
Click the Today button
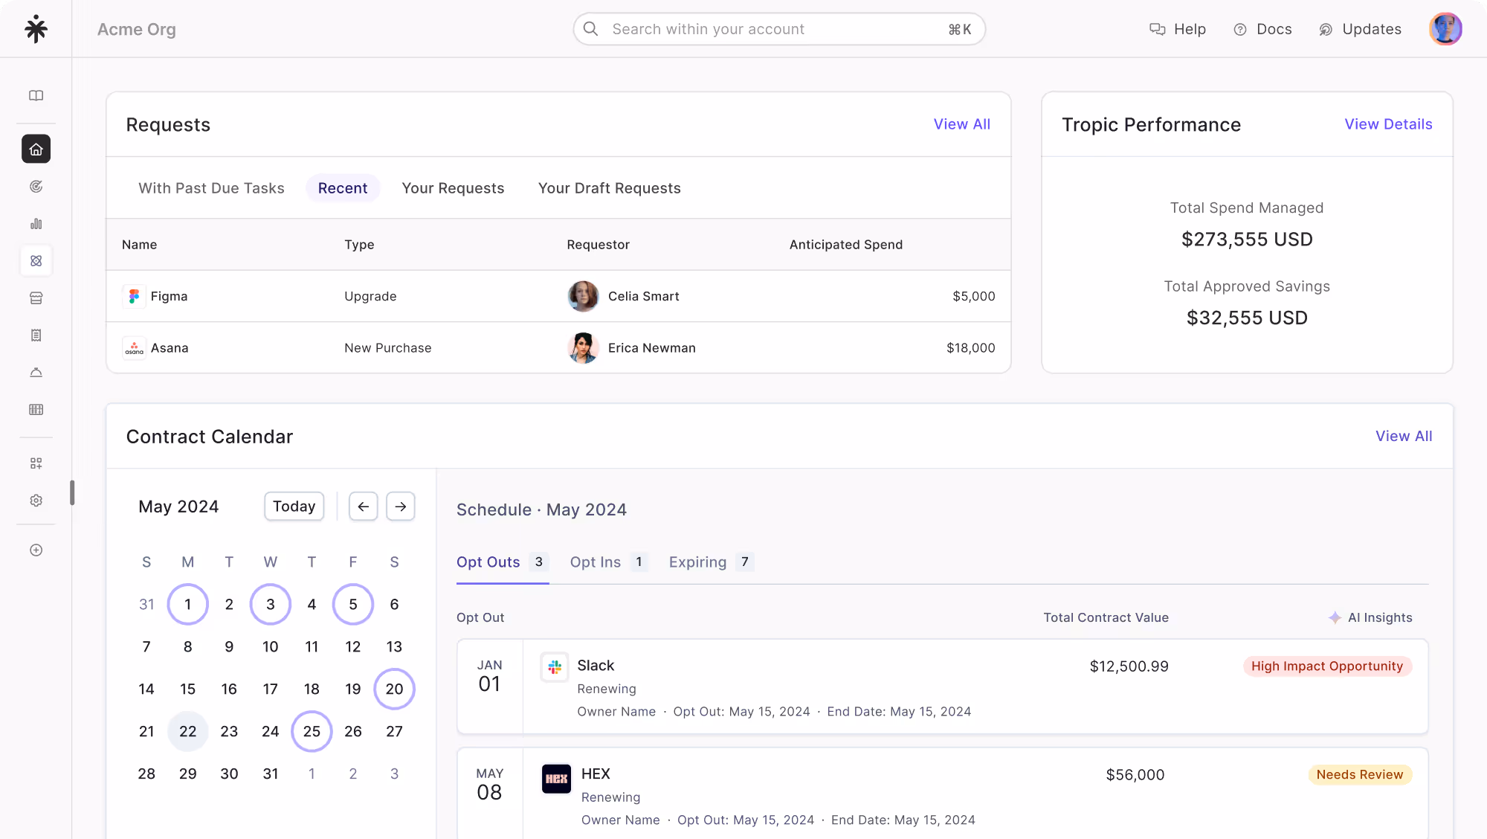[x=294, y=507]
